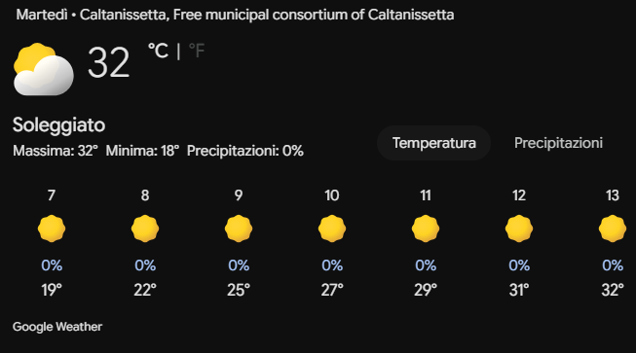The width and height of the screenshot is (636, 353).
Task: Click the large 32 current temperature
Action: pyautogui.click(x=109, y=62)
